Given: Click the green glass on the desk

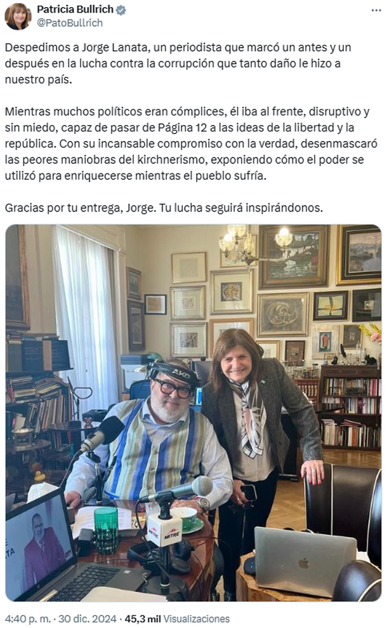Looking at the screenshot, I should tap(106, 530).
